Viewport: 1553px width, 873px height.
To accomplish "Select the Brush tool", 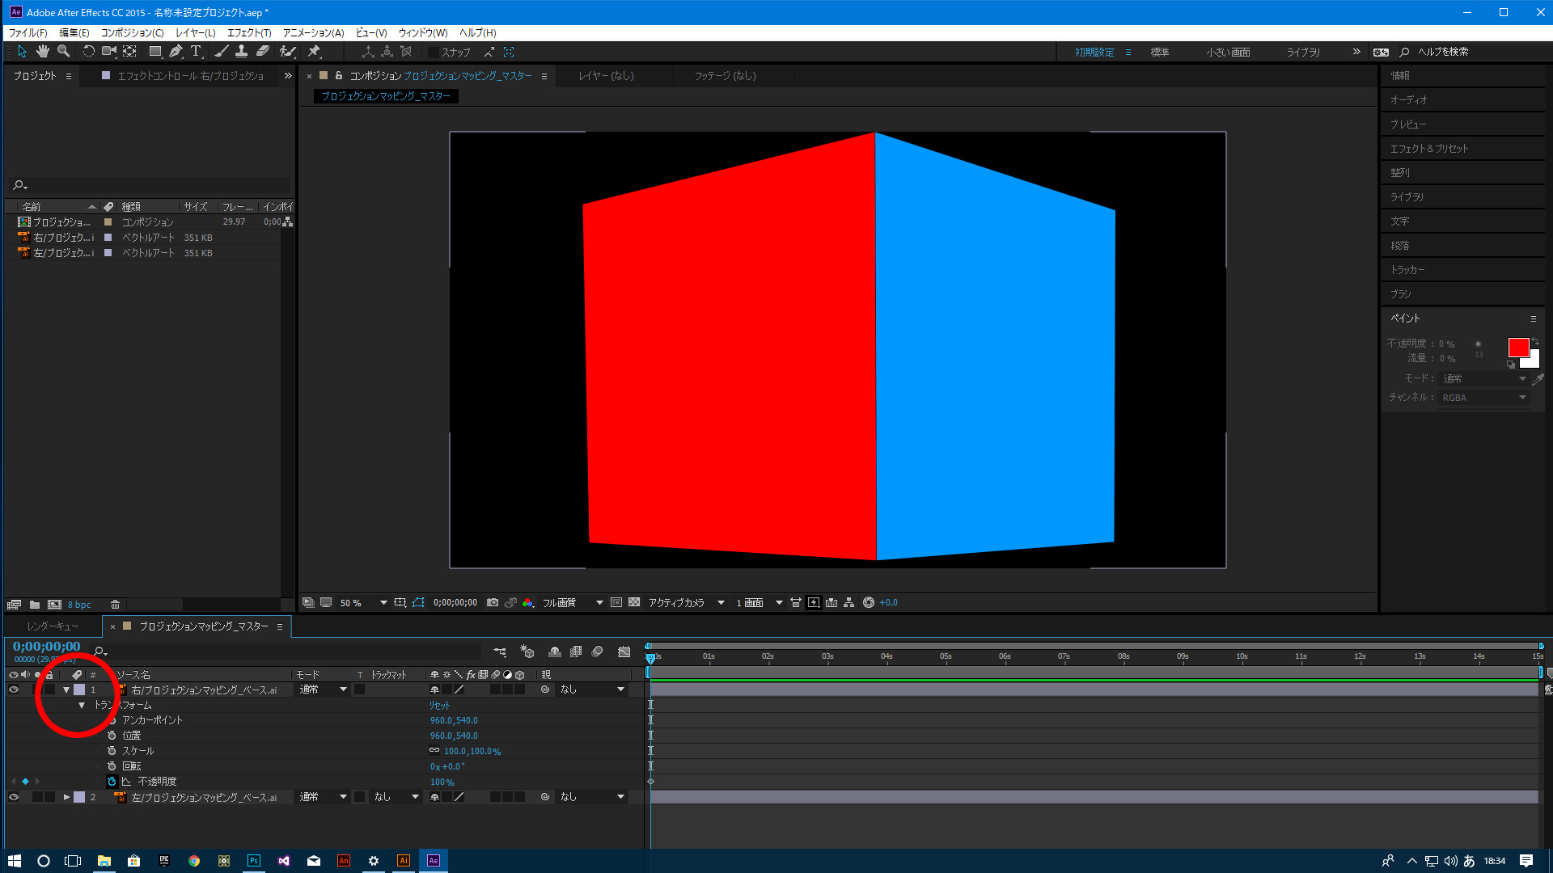I will click(221, 51).
